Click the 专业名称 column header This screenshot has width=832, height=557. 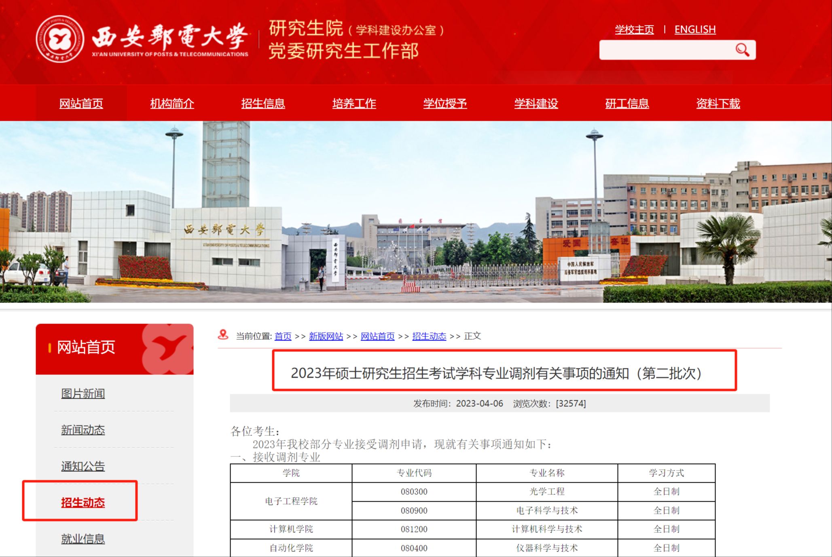[547, 473]
